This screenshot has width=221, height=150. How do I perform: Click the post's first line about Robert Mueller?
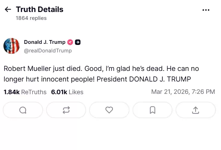click(101, 68)
